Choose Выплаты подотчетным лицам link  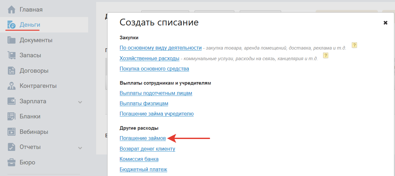coord(156,93)
